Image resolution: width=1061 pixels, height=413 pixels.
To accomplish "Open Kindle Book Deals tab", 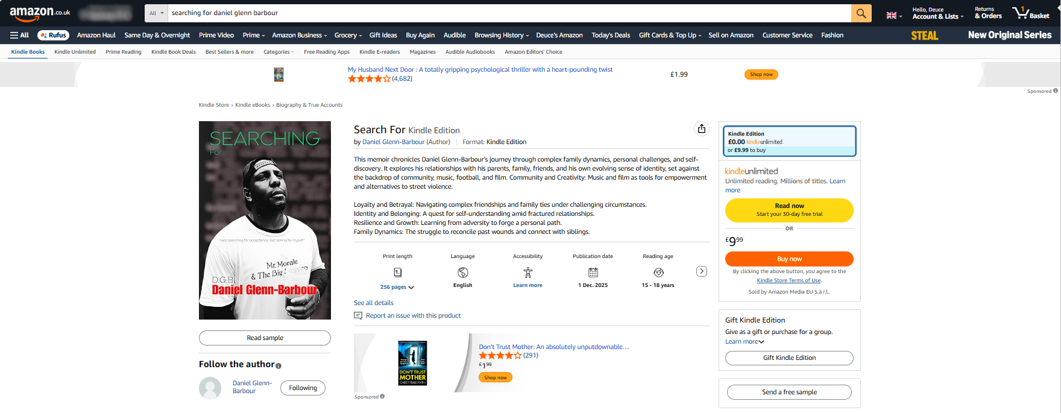I will (174, 52).
